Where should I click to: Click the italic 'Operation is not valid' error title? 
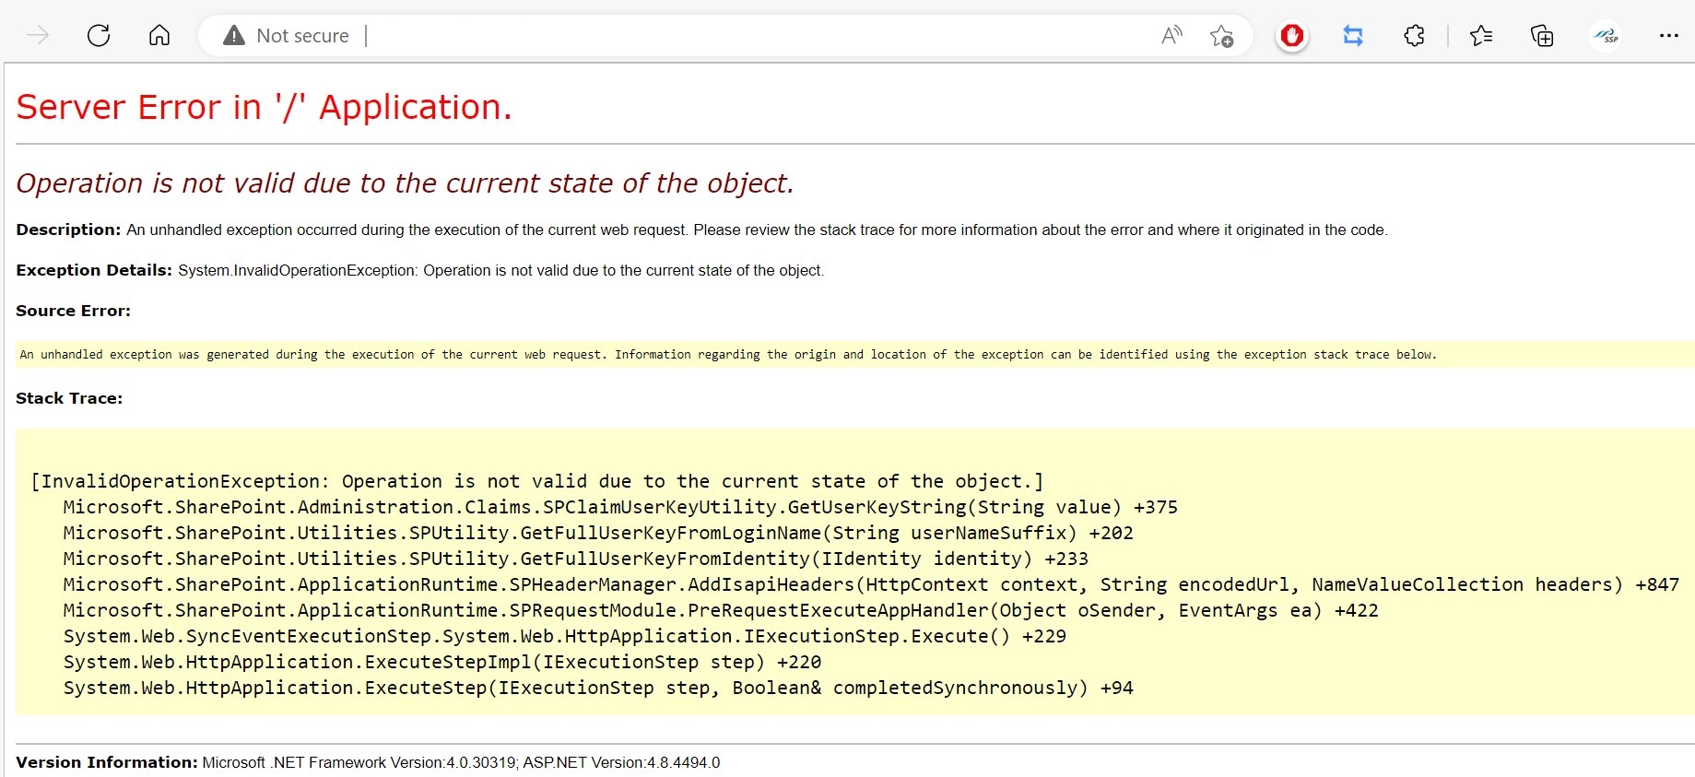405,183
